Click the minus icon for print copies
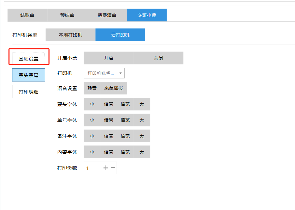The width and height of the screenshot is (295, 210). click(x=113, y=168)
